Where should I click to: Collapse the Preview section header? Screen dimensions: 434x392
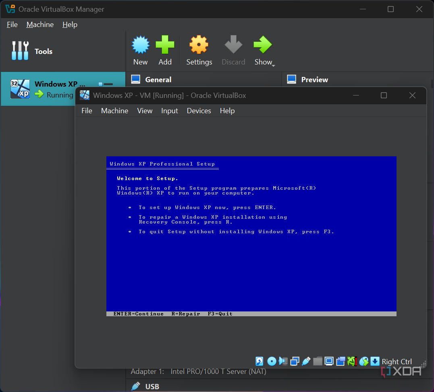tap(314, 79)
